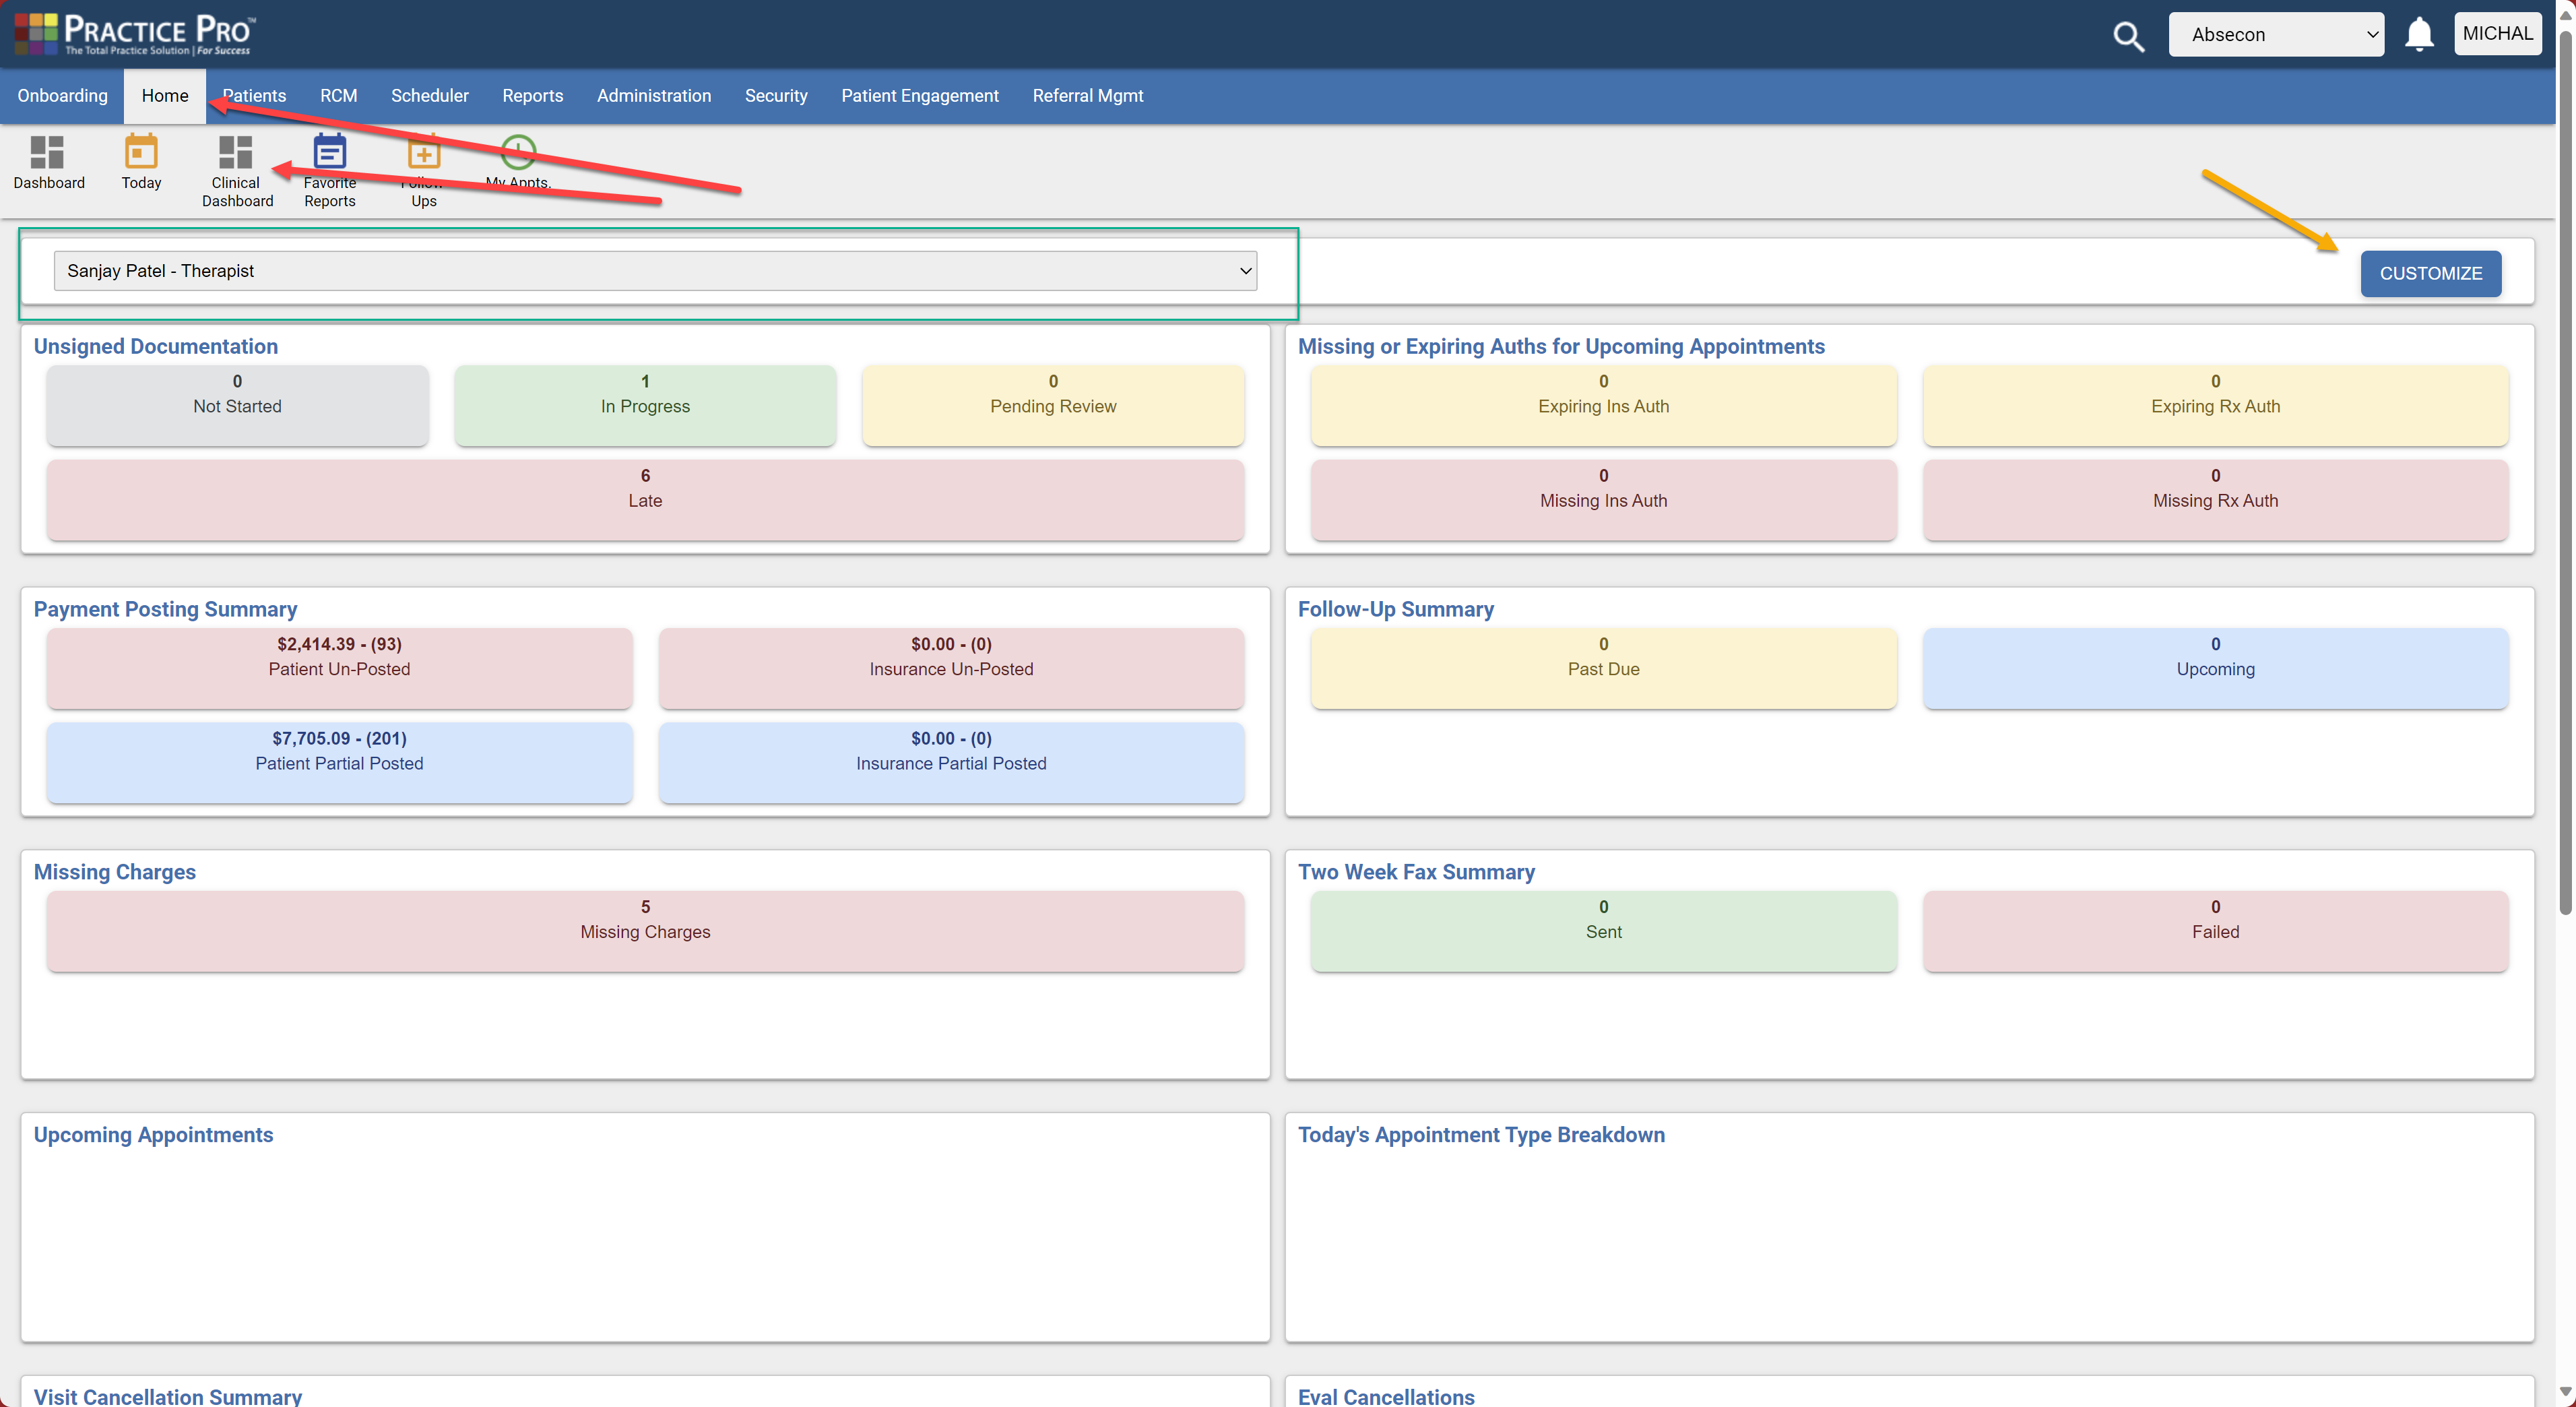The width and height of the screenshot is (2576, 1407).
Task: Open the RCM menu
Action: 338,95
